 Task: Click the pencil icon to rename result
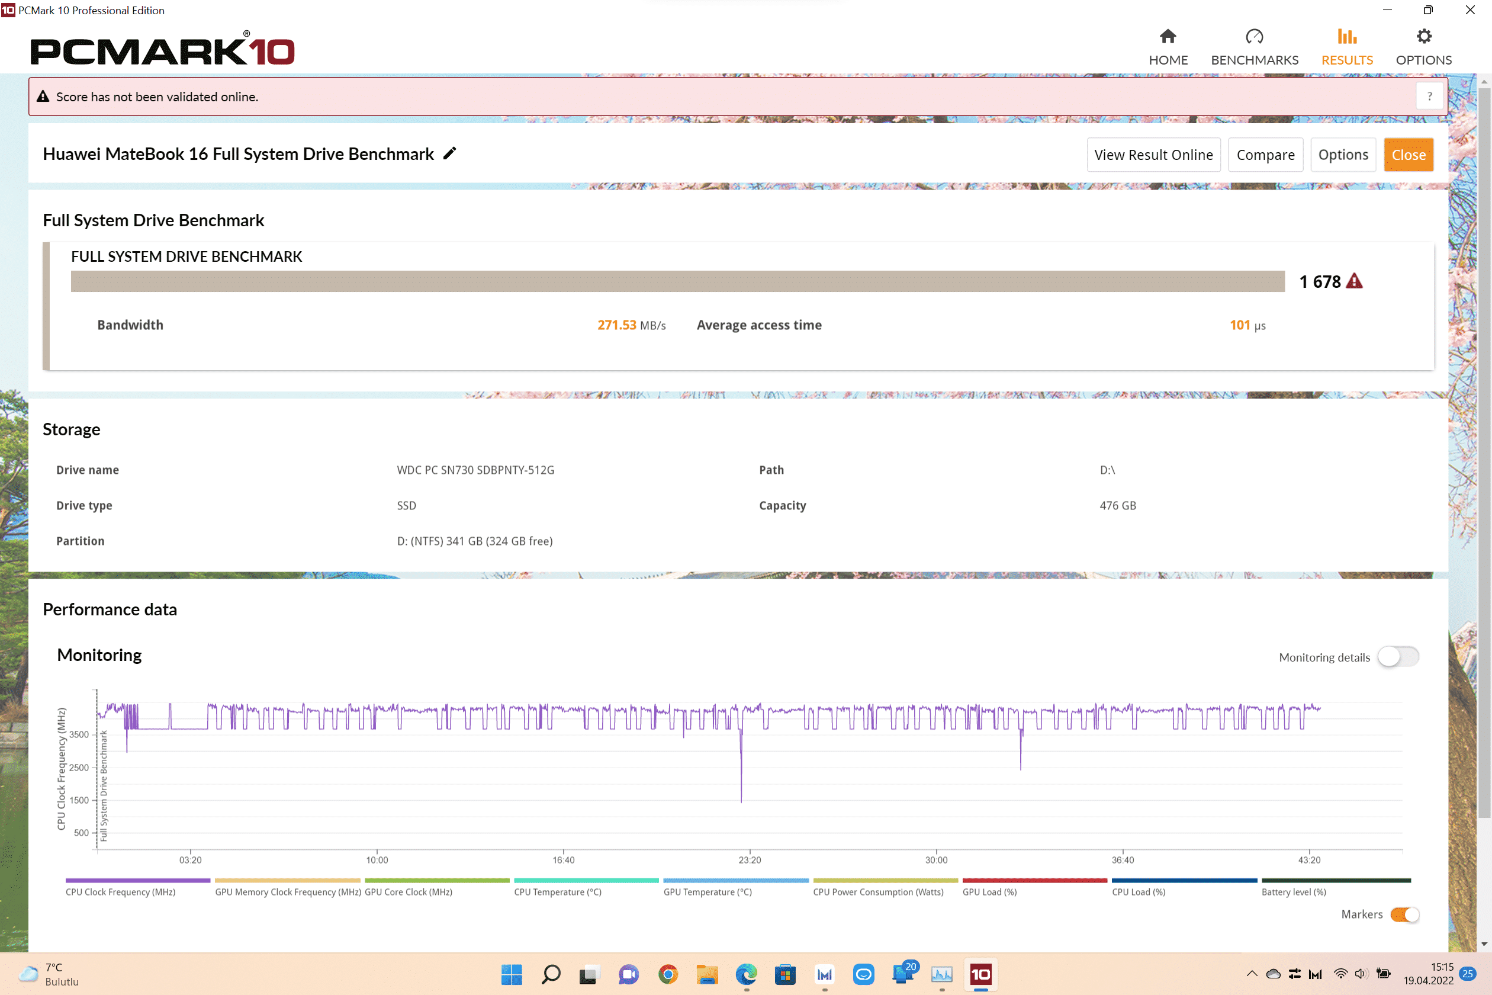click(x=450, y=153)
